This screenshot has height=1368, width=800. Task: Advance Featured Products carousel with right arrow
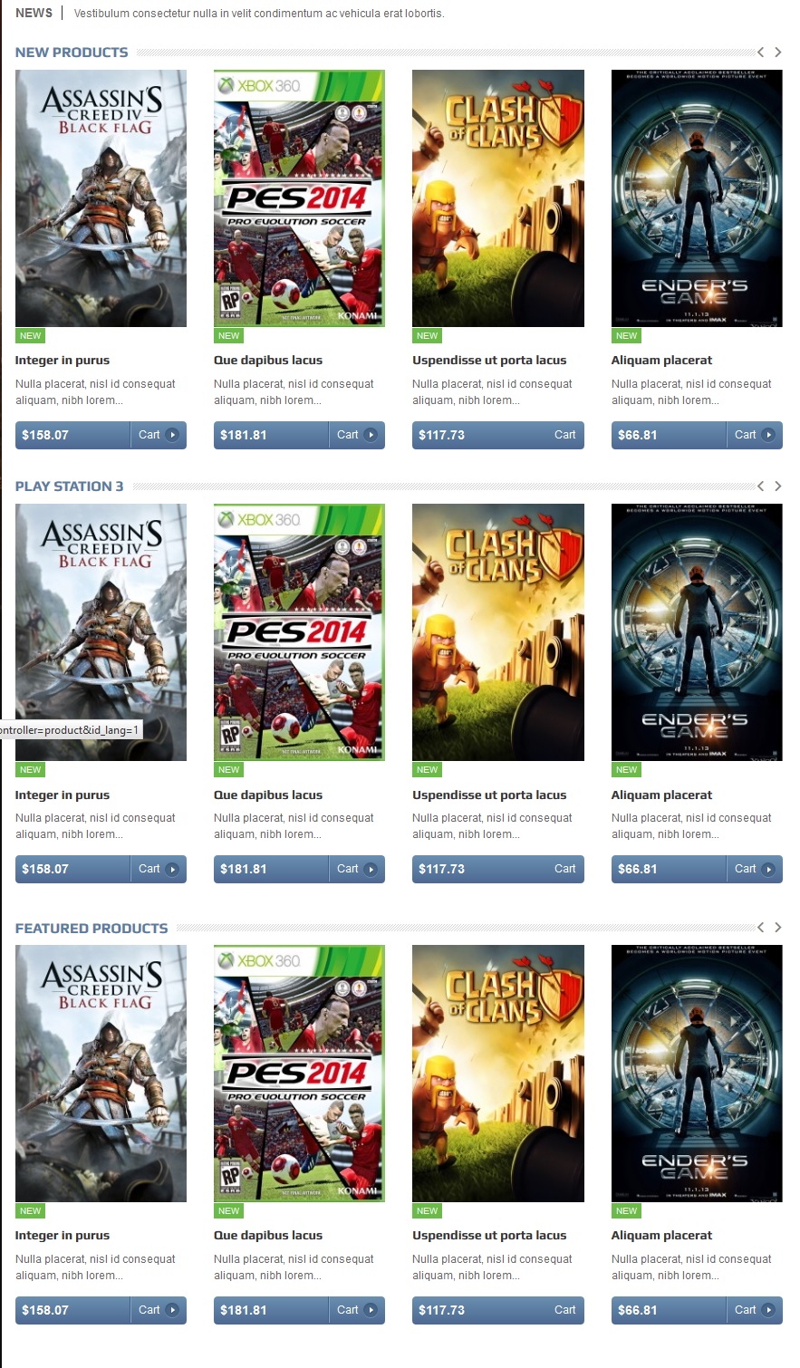pos(777,928)
